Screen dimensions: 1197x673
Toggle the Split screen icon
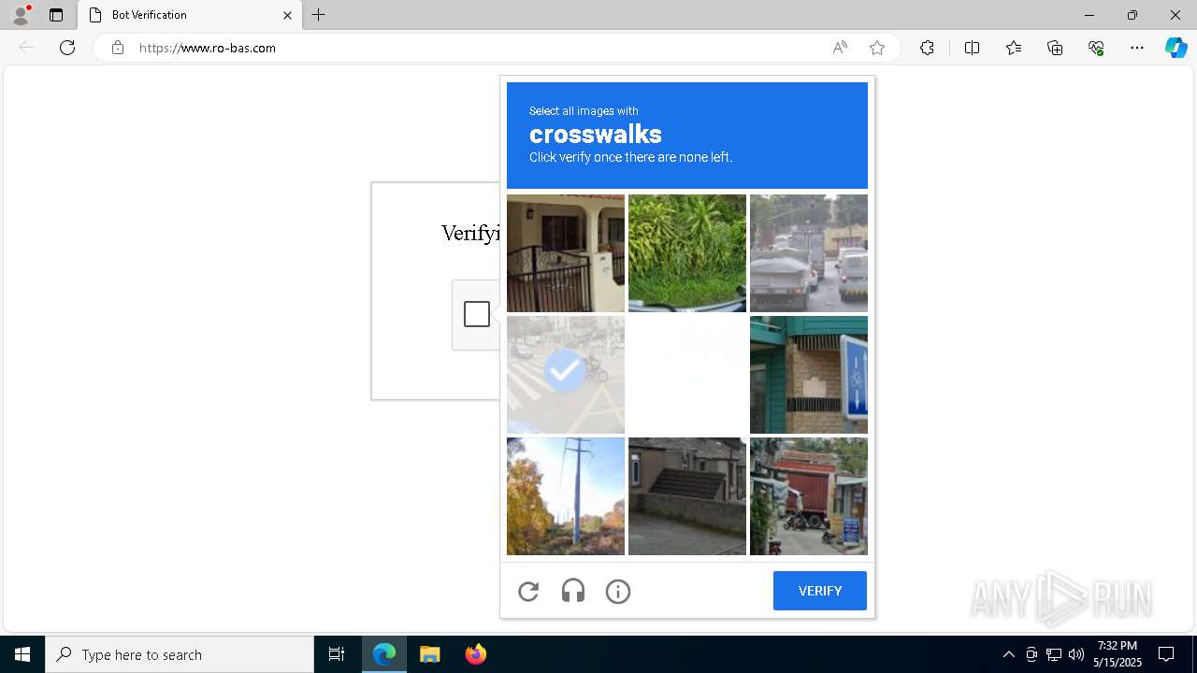coord(972,48)
